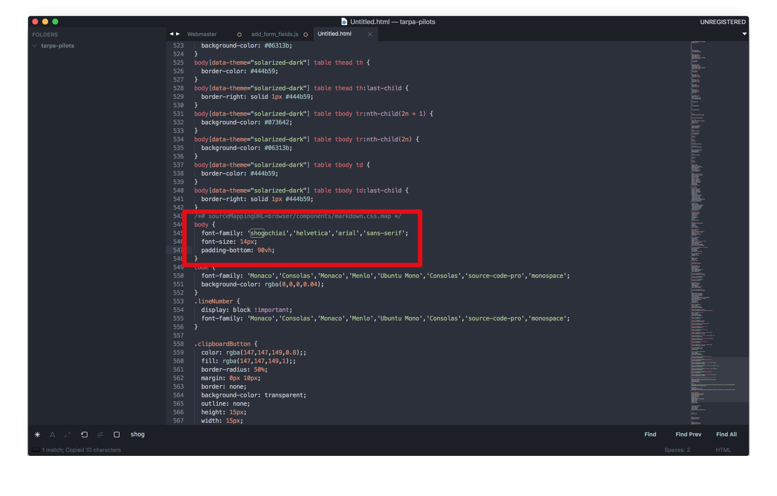
Task: Collapse the tarpa-pilots folder
Action: click(34, 46)
